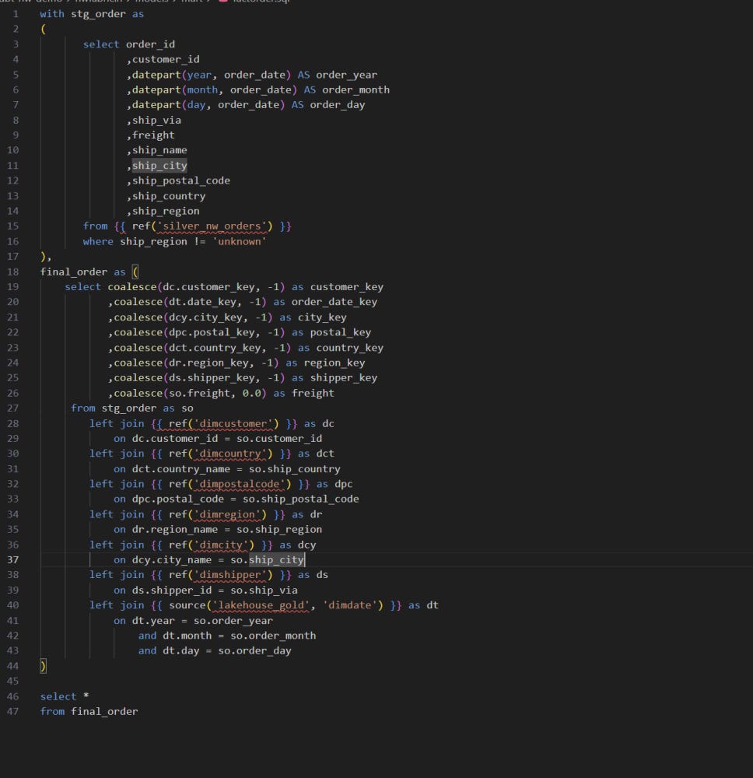This screenshot has width=753, height=778.
Task: Click 'dimpostalcode' model reference
Action: coord(239,484)
